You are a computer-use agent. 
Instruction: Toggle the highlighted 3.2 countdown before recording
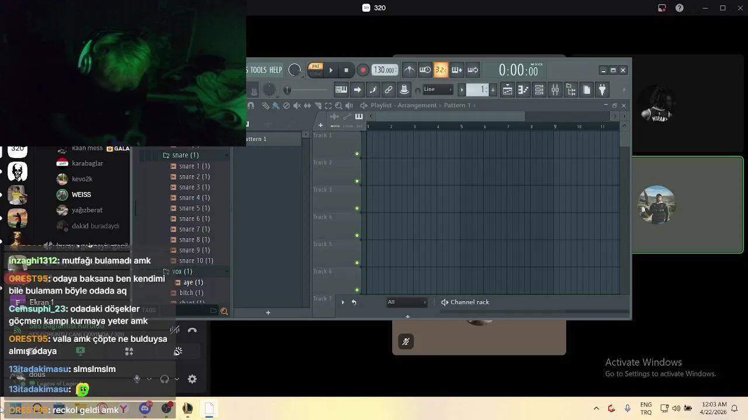click(441, 70)
